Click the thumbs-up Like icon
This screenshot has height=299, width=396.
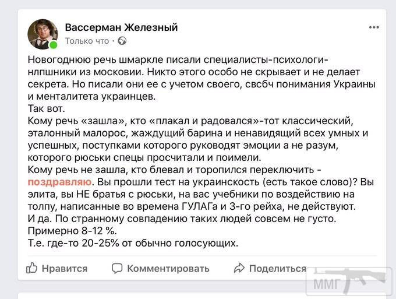click(32, 268)
